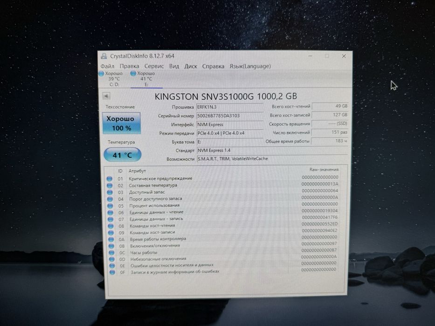Open the Правка menu
Viewport: 435px width, 326px height.
[129, 66]
